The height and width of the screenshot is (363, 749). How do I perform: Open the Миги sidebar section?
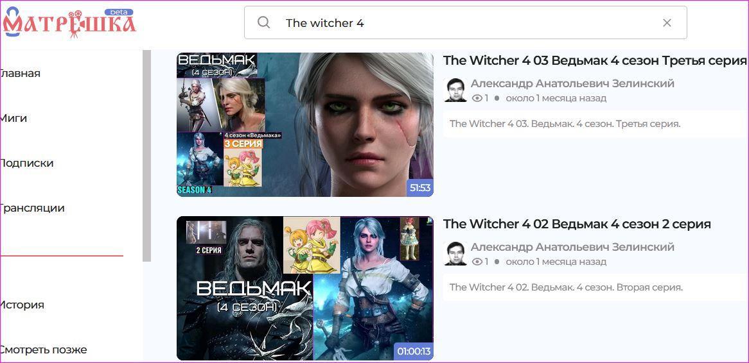pos(13,118)
